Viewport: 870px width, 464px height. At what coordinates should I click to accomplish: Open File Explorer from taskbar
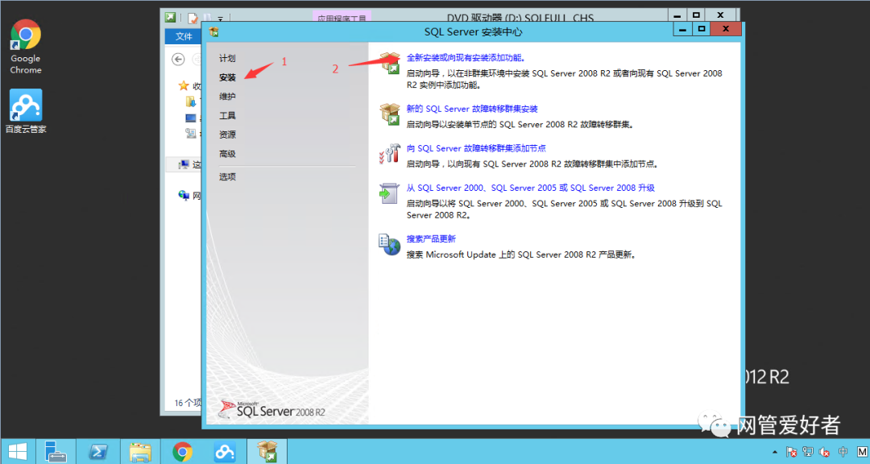pos(140,451)
